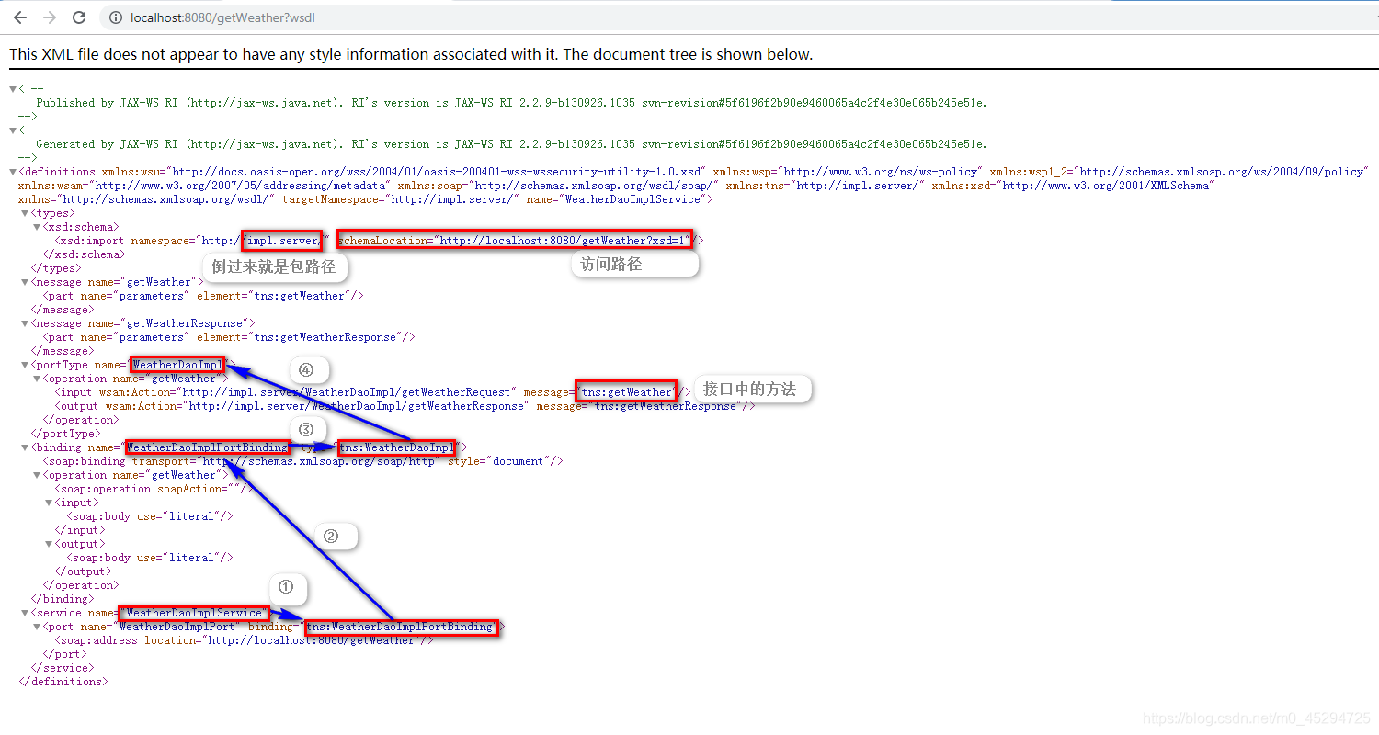Go back to the previous page
1379x735 pixels.
pos(20,17)
